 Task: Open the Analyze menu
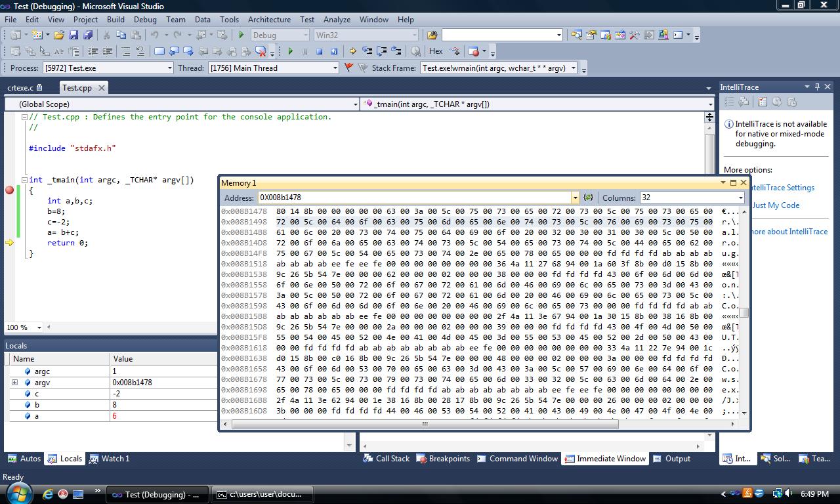tap(337, 20)
